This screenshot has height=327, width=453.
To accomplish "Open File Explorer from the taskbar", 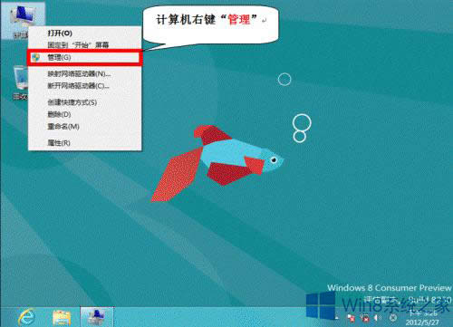I will [62, 318].
